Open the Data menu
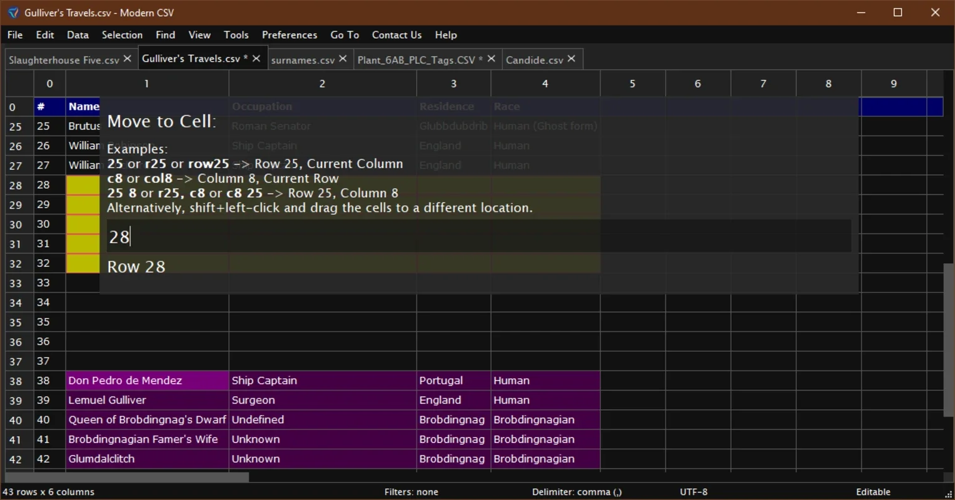The width and height of the screenshot is (955, 500). pyautogui.click(x=78, y=35)
